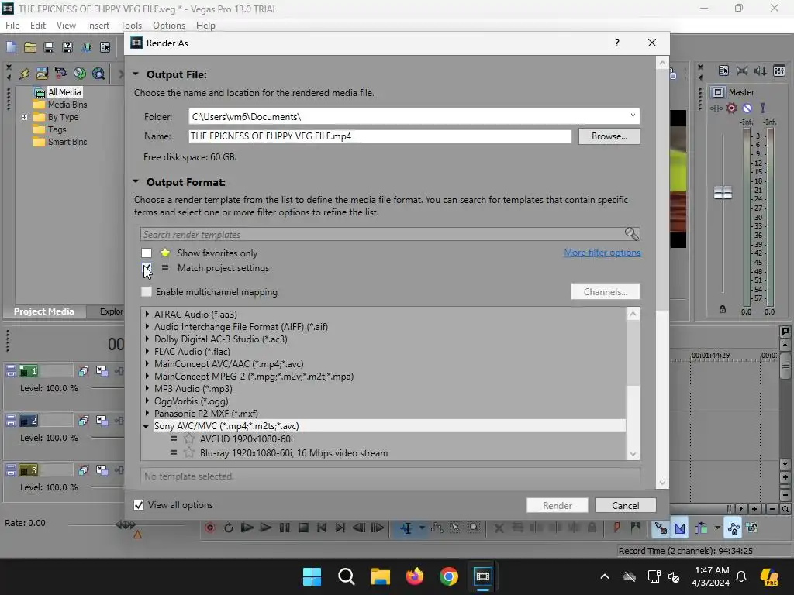This screenshot has width=794, height=595.
Task: Click the Downmix Output icon in Master Bus
Action: tap(742, 71)
